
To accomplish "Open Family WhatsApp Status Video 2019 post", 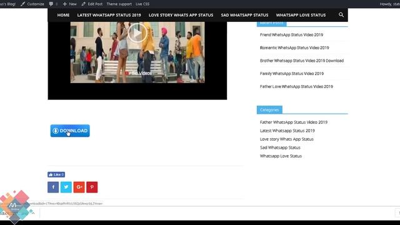I will 292,74.
